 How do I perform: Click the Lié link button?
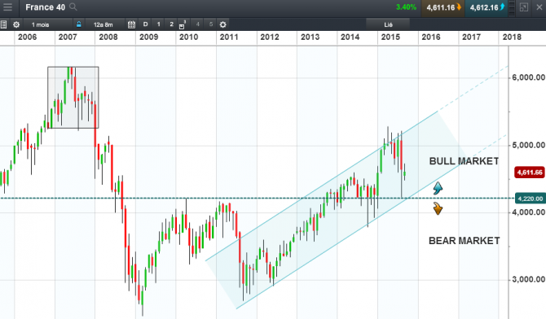point(388,24)
